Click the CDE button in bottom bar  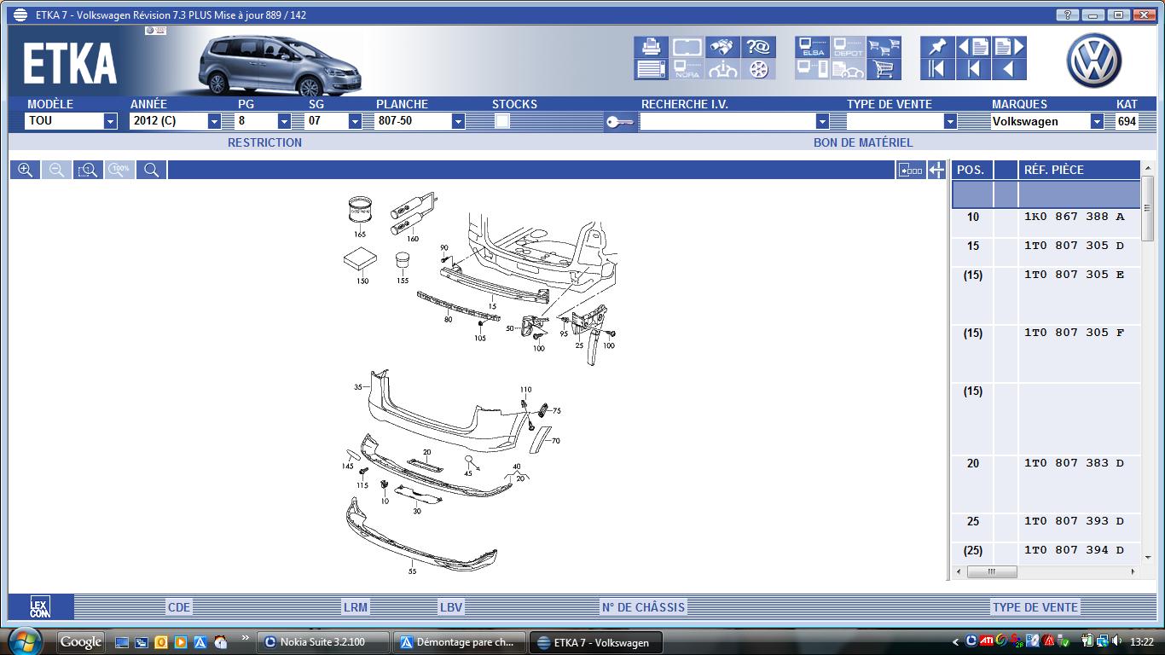pos(179,607)
